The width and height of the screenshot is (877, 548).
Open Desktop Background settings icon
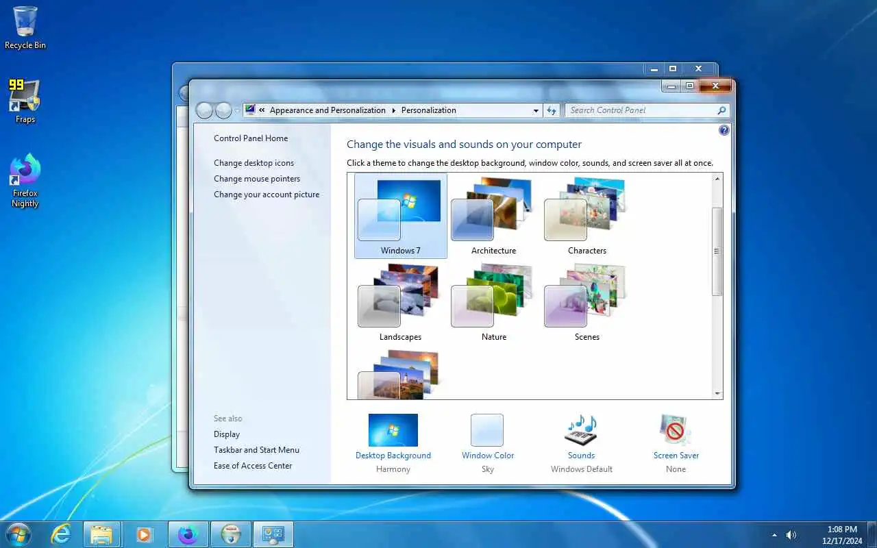click(393, 430)
